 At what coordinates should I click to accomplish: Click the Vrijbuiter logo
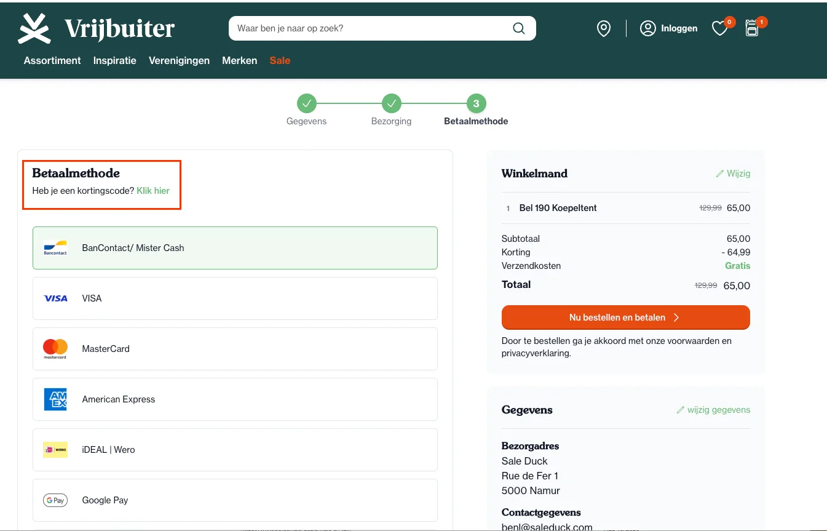[x=97, y=28]
